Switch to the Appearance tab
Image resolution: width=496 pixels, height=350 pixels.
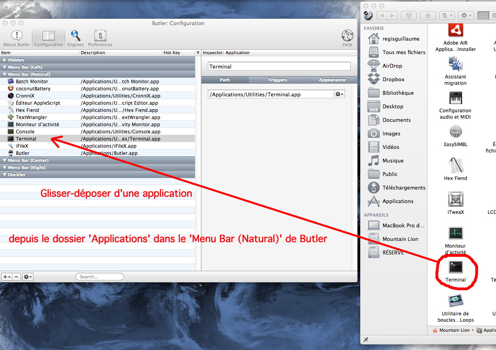tap(332, 80)
